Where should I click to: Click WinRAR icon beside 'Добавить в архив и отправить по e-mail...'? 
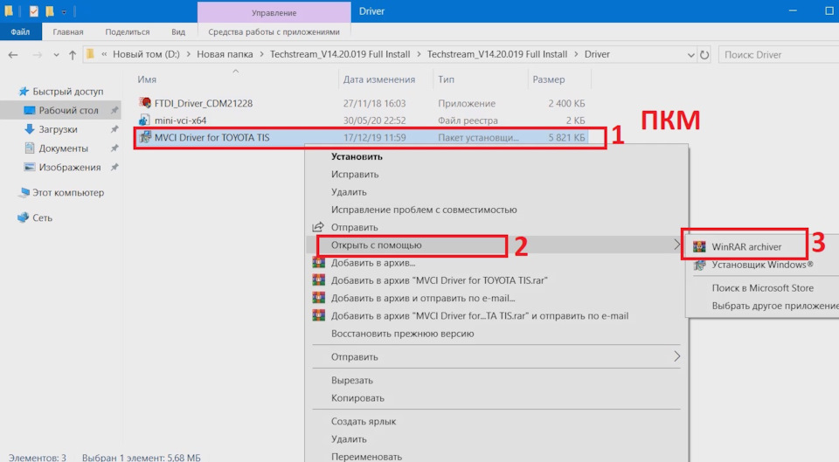319,298
